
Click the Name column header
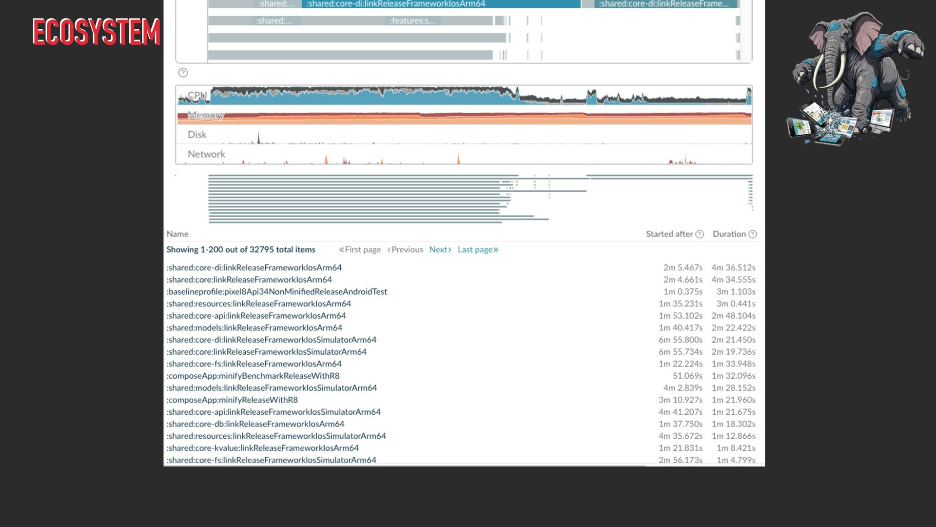(177, 234)
